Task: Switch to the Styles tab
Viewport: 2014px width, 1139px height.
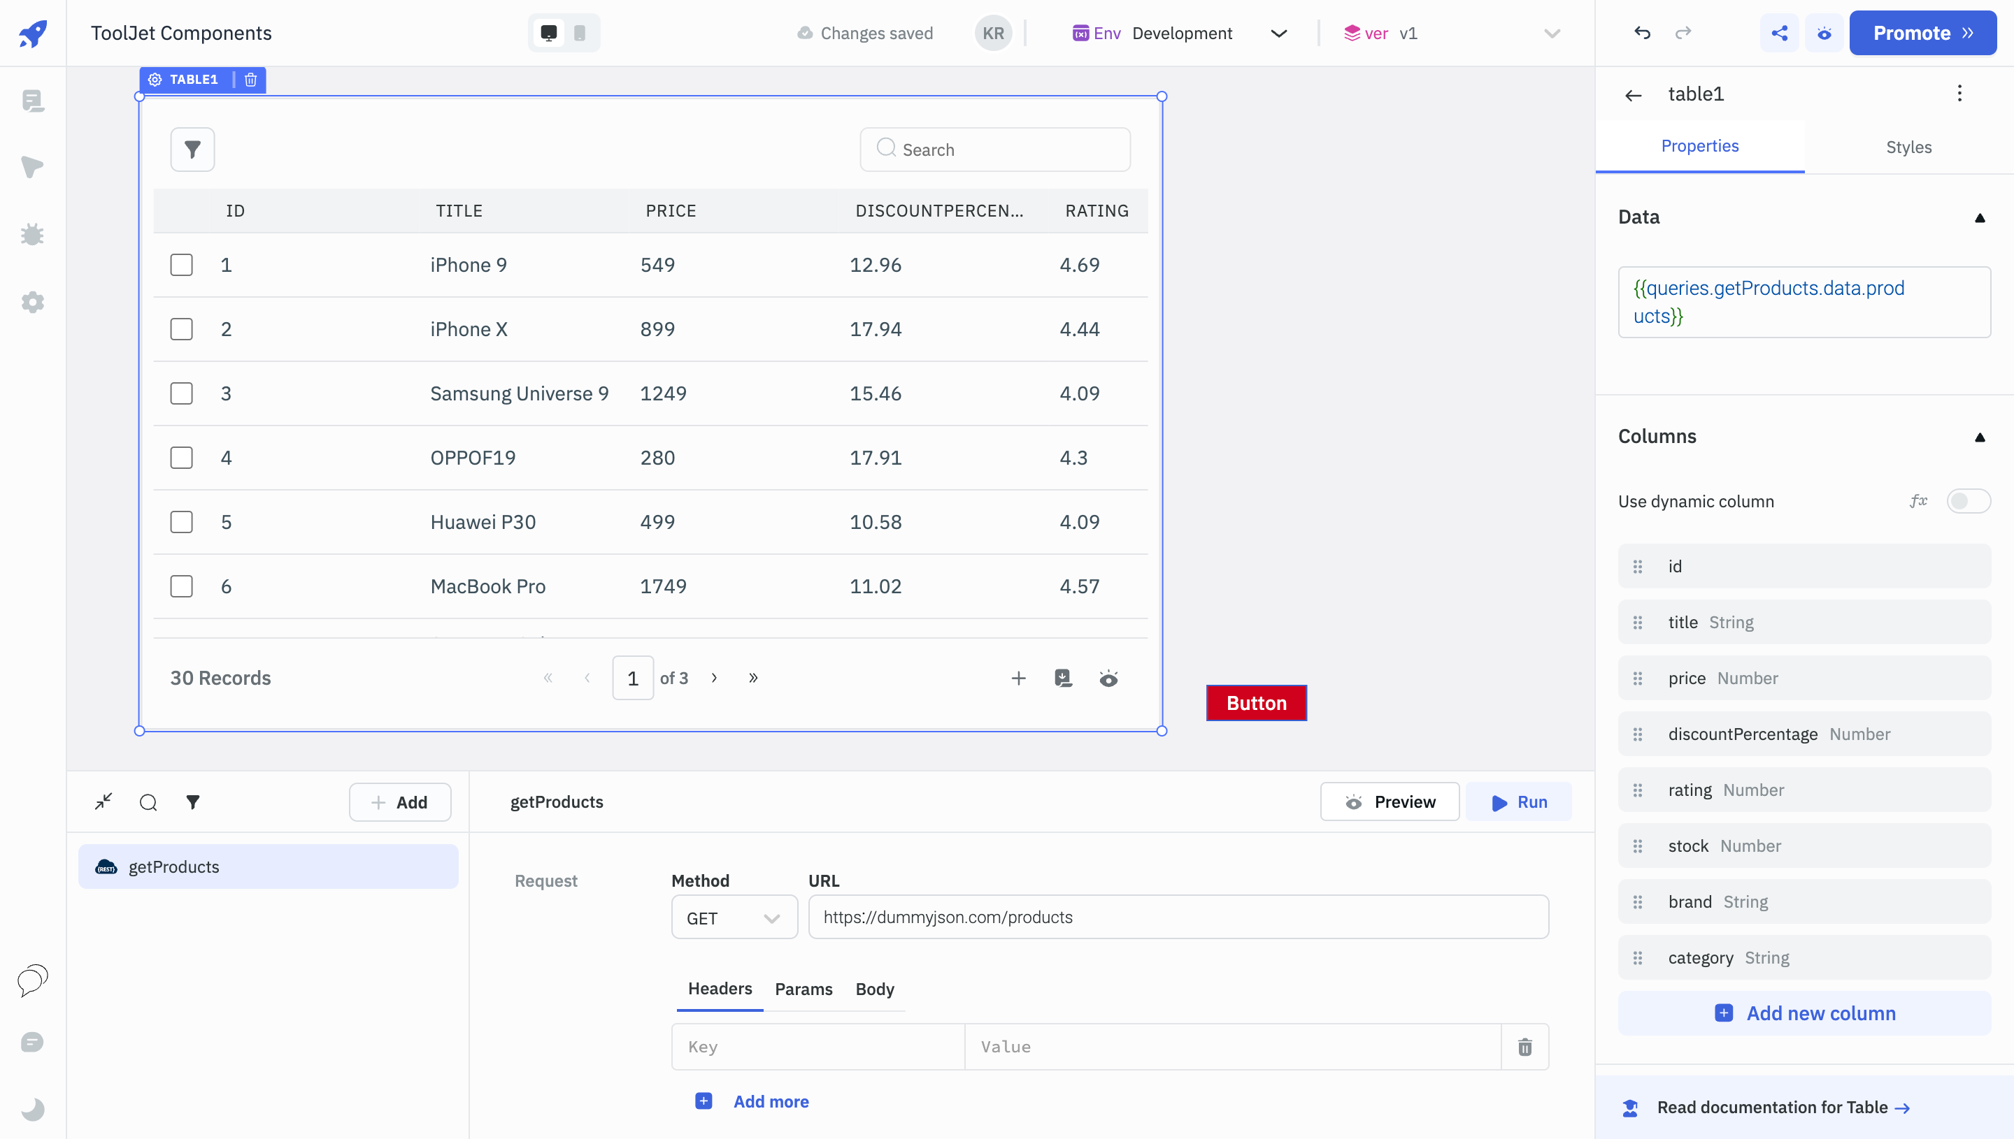Action: (1908, 147)
